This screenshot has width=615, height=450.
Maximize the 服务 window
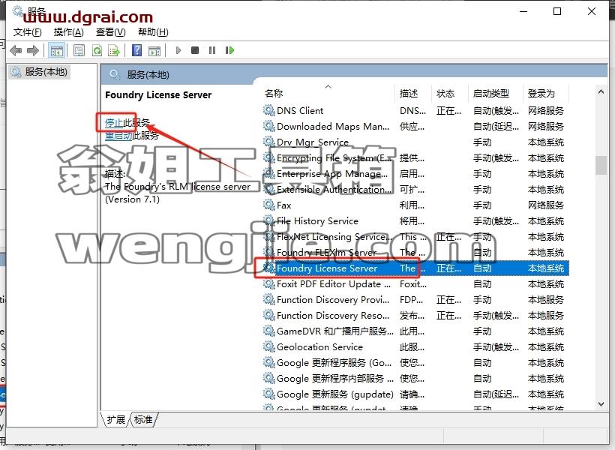(557, 11)
